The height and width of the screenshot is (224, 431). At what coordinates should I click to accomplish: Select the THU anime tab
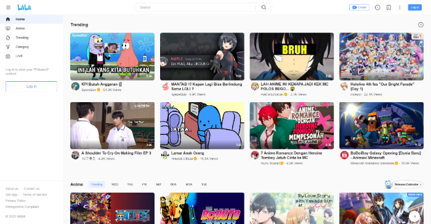pos(130,185)
